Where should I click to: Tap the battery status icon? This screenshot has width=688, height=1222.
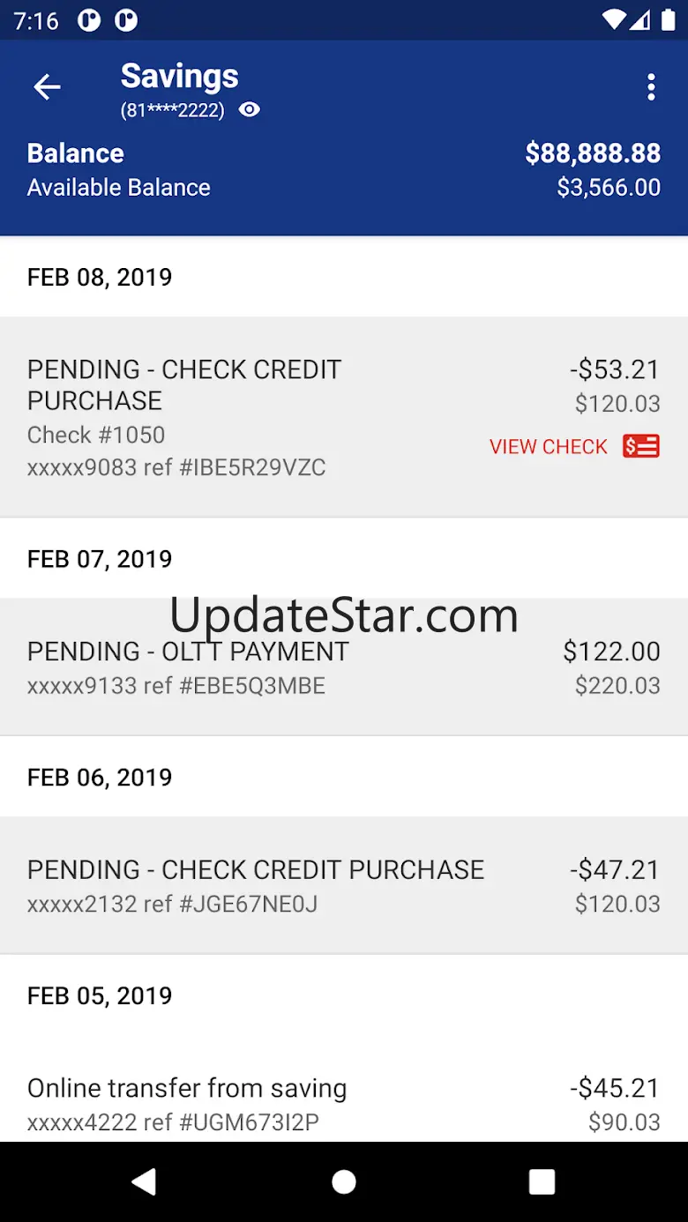click(668, 20)
